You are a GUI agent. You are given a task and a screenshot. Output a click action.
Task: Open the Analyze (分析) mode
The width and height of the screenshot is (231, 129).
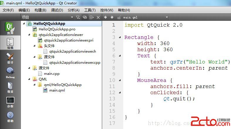click(10, 102)
